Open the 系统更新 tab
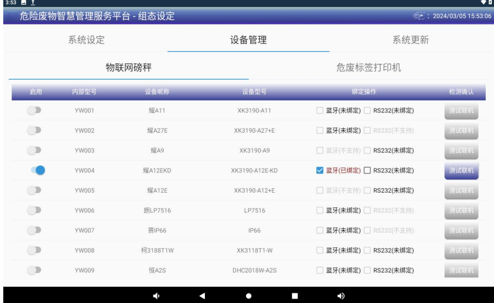This screenshot has width=494, height=303. [411, 40]
